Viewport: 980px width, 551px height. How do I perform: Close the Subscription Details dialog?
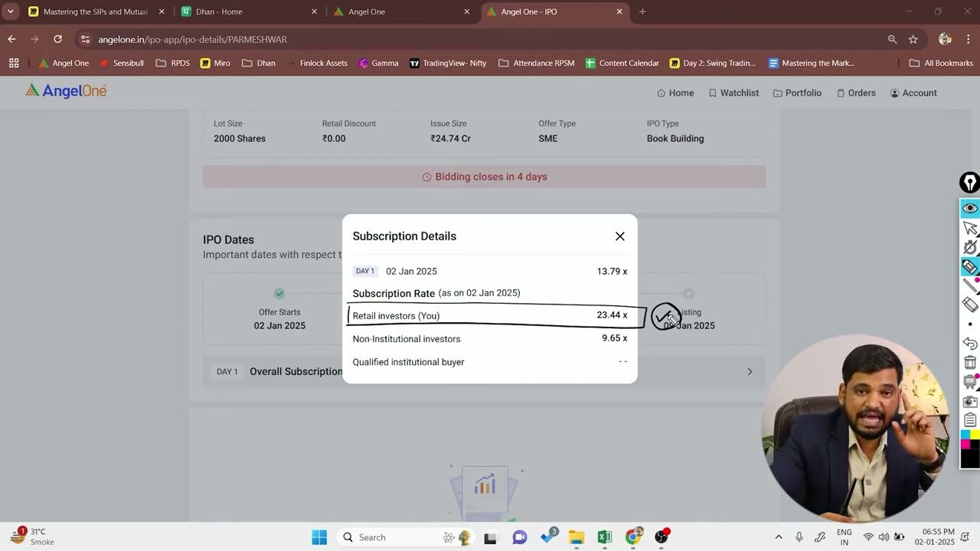620,236
